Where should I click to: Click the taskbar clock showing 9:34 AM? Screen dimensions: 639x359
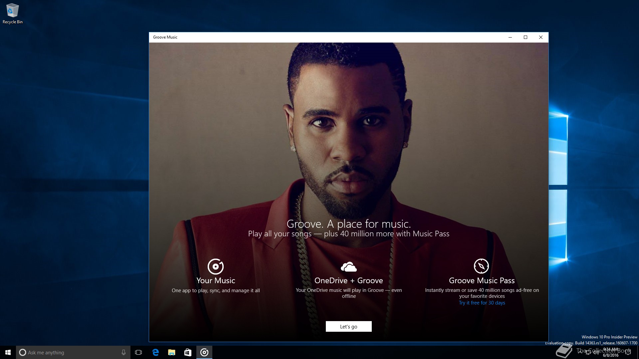(x=611, y=352)
